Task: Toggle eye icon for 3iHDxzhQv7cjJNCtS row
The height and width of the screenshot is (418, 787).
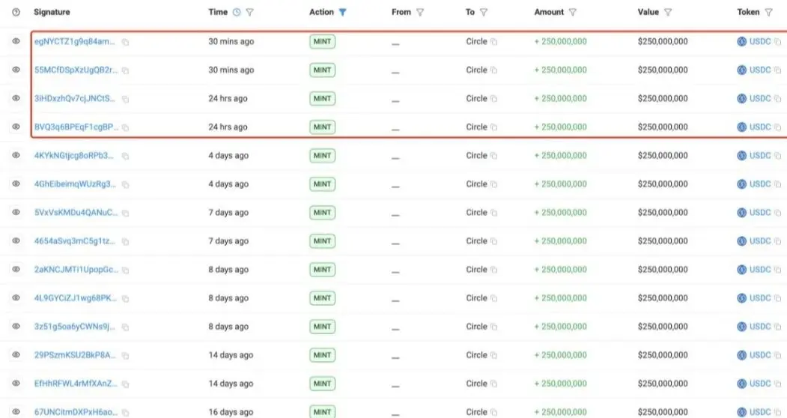Action: click(x=16, y=99)
